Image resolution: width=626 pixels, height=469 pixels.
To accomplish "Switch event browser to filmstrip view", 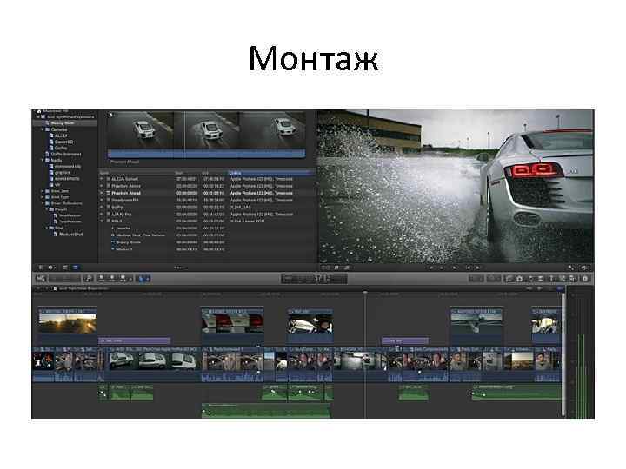I will [65, 268].
